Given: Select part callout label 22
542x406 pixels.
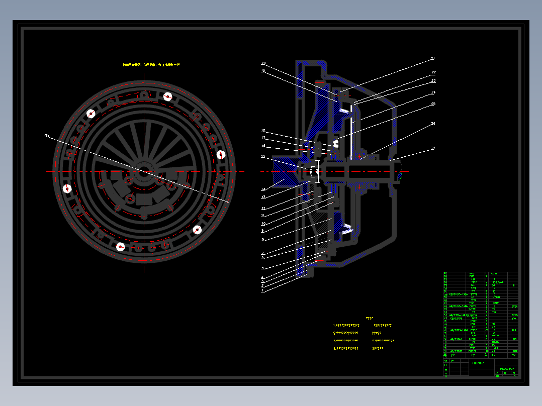Looking at the screenshot, I should [x=433, y=72].
